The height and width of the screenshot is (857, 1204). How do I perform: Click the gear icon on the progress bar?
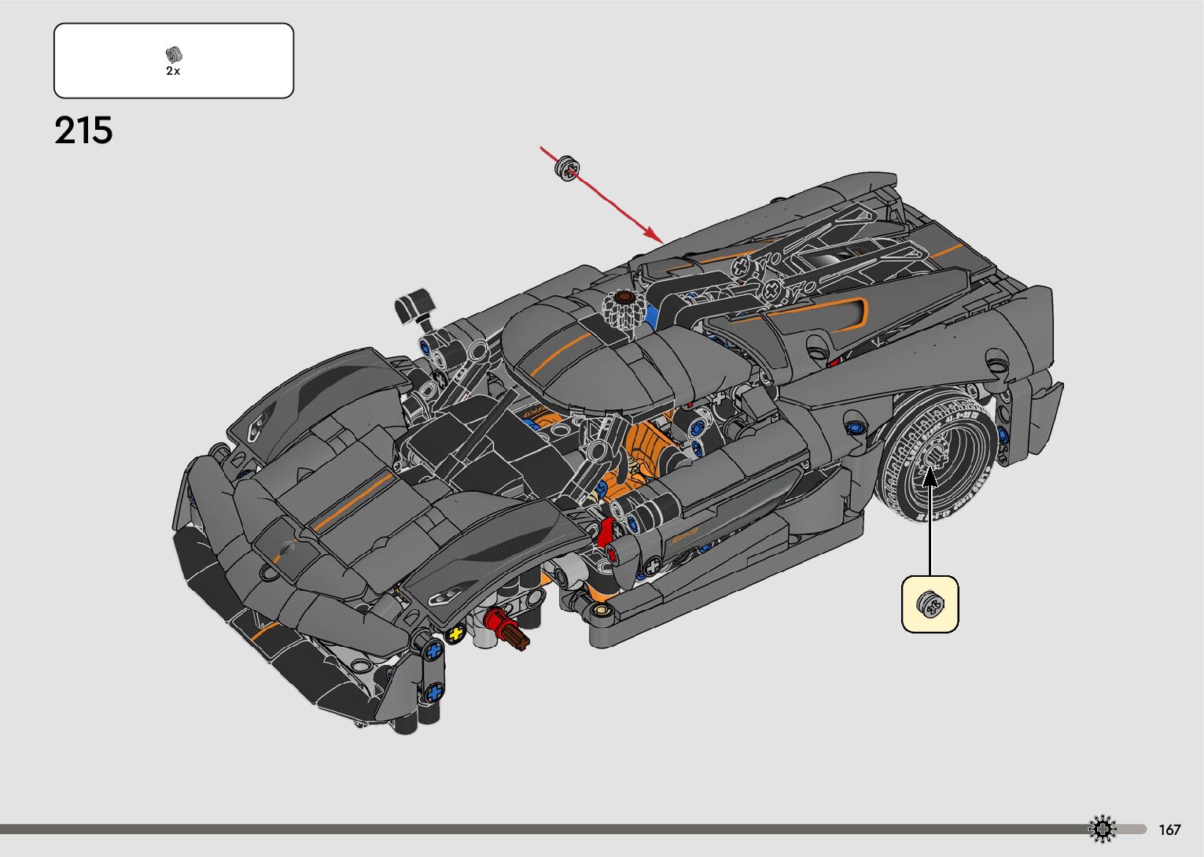pos(1103,829)
